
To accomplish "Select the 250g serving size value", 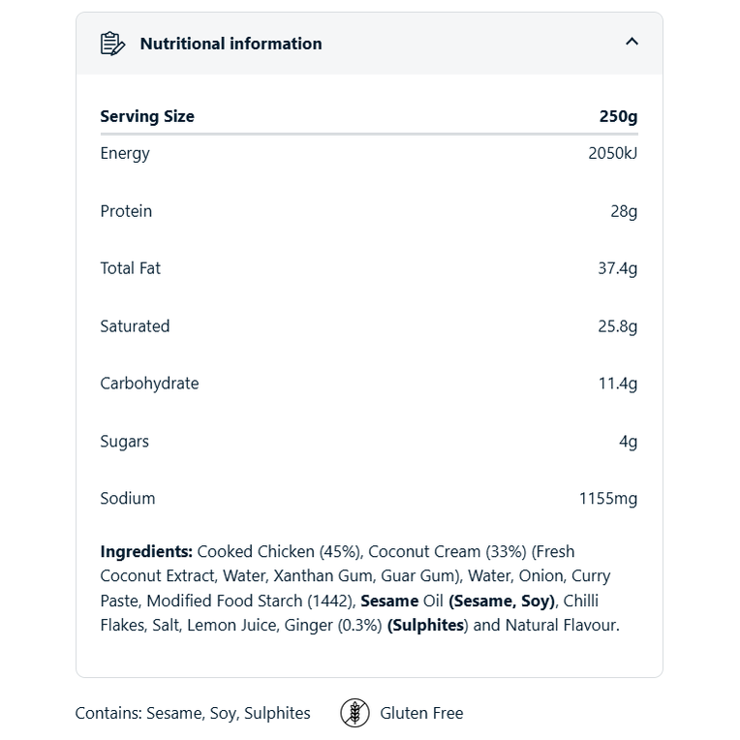I will [618, 116].
